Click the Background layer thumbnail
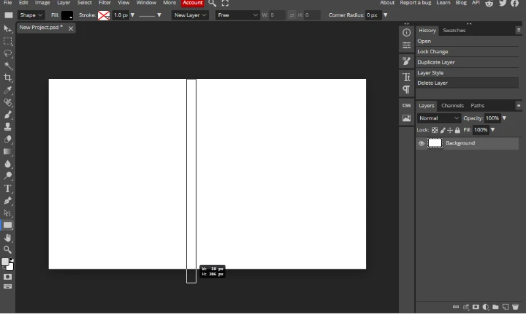This screenshot has width=526, height=314. click(435, 143)
